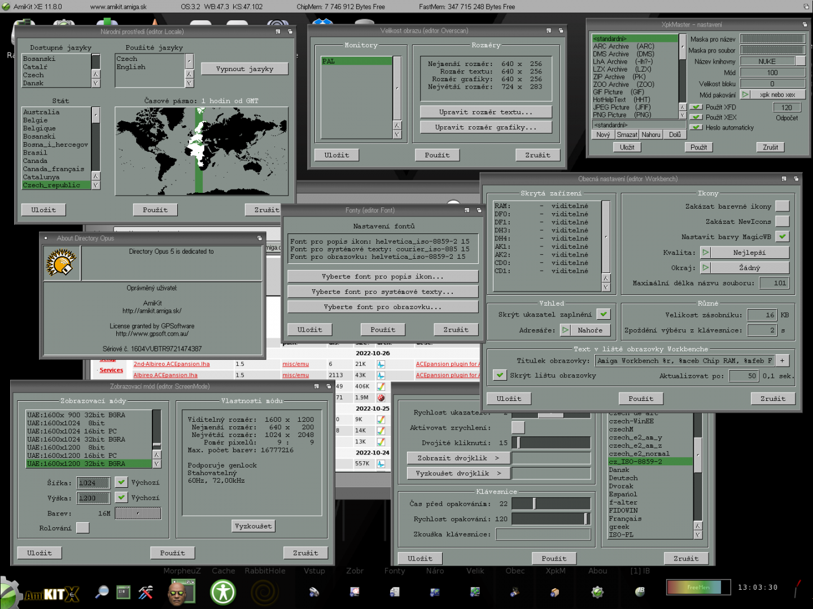This screenshot has height=609, width=813.
Task: Open Vyzkoušet dvojklik > popup
Action: (x=458, y=473)
